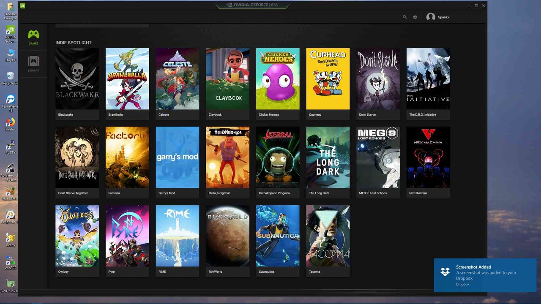Open the Don't Starve cover art
Screen dimensions: 541x304
point(378,79)
